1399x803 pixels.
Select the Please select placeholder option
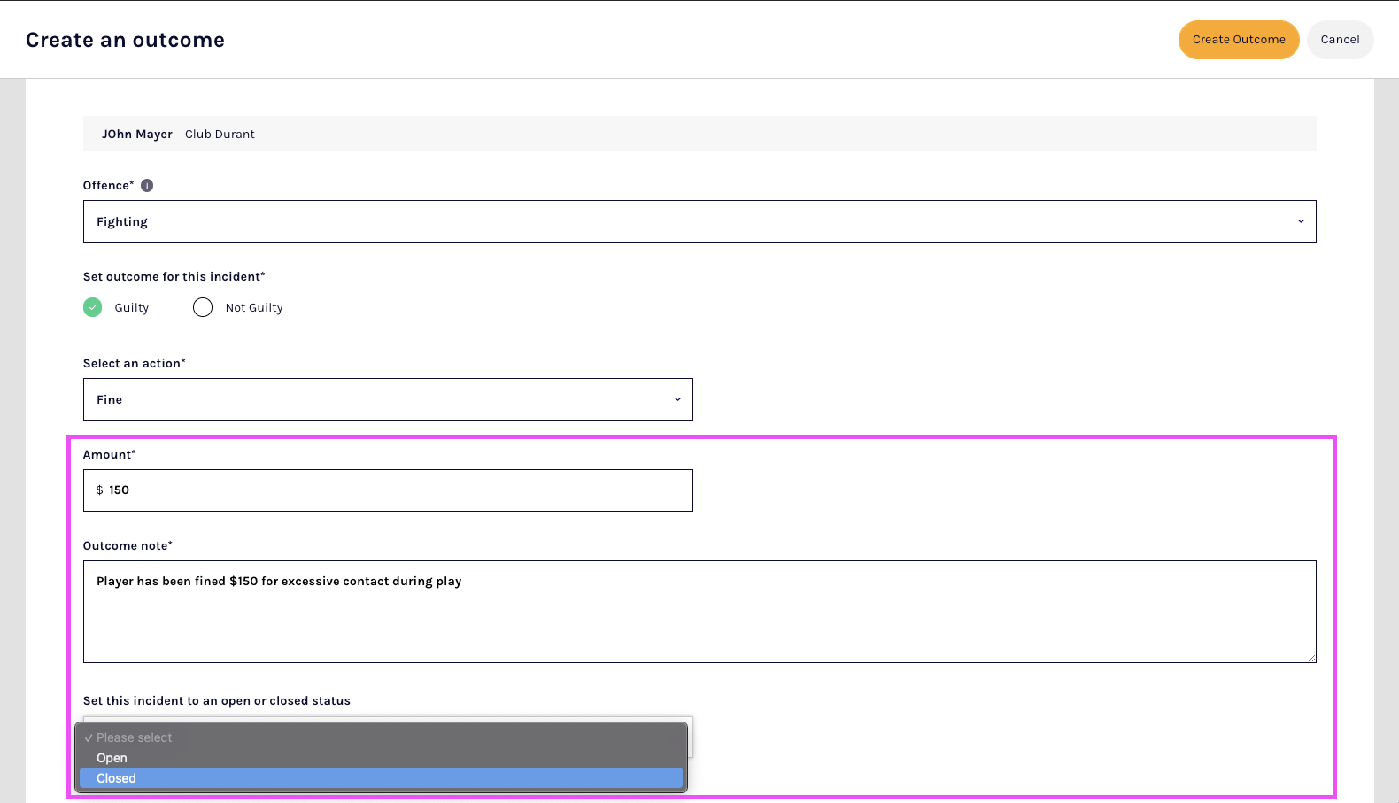(381, 737)
